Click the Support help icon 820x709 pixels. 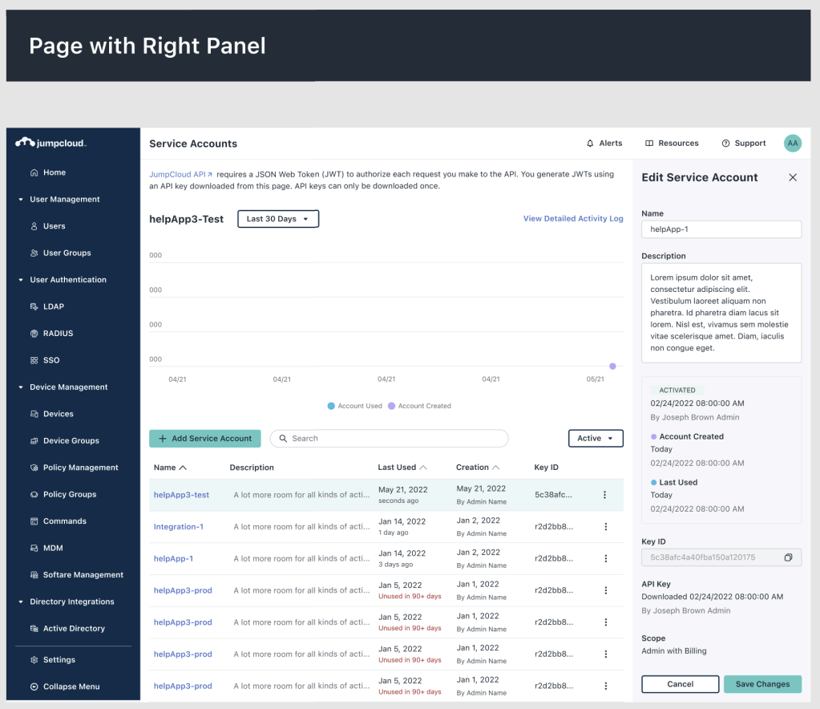pos(725,144)
